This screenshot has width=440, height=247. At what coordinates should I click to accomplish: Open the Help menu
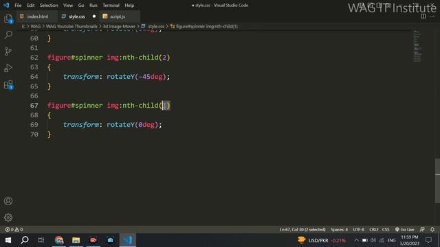tap(129, 5)
